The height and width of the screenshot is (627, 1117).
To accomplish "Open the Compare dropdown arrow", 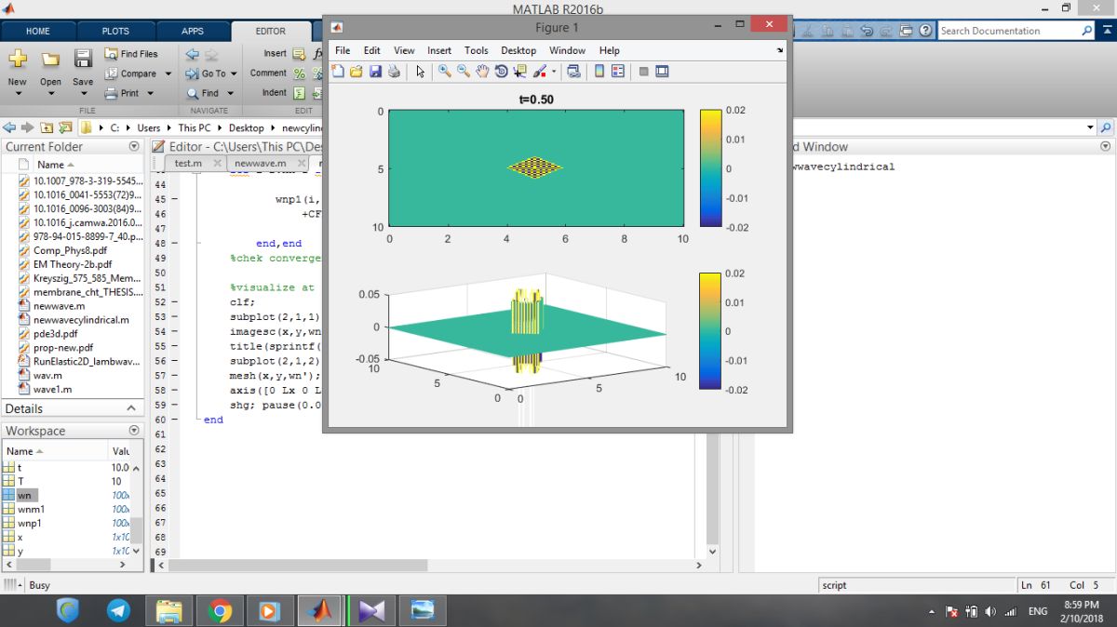I will [x=168, y=73].
